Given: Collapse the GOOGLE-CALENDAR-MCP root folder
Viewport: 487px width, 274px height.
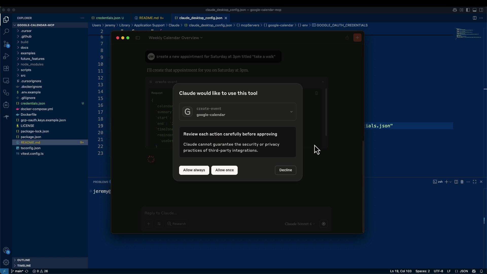Looking at the screenshot, I should pos(50,25).
